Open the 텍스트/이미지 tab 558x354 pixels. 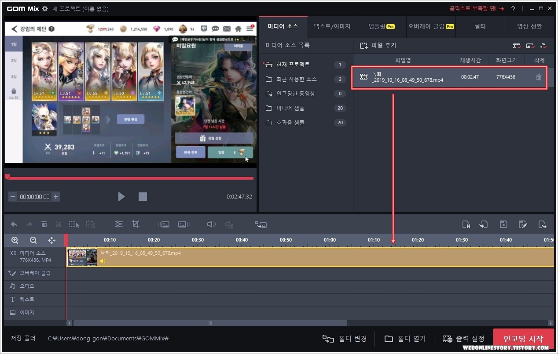tap(332, 26)
